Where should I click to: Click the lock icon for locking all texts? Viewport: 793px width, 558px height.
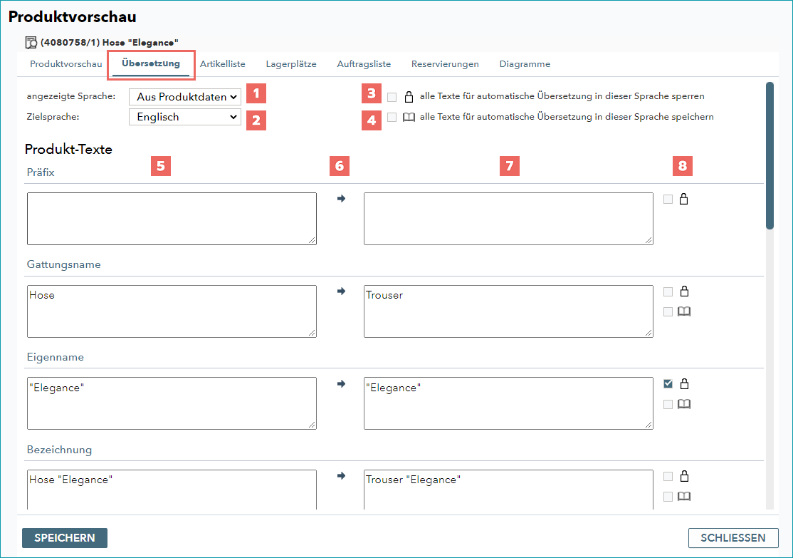click(x=409, y=96)
